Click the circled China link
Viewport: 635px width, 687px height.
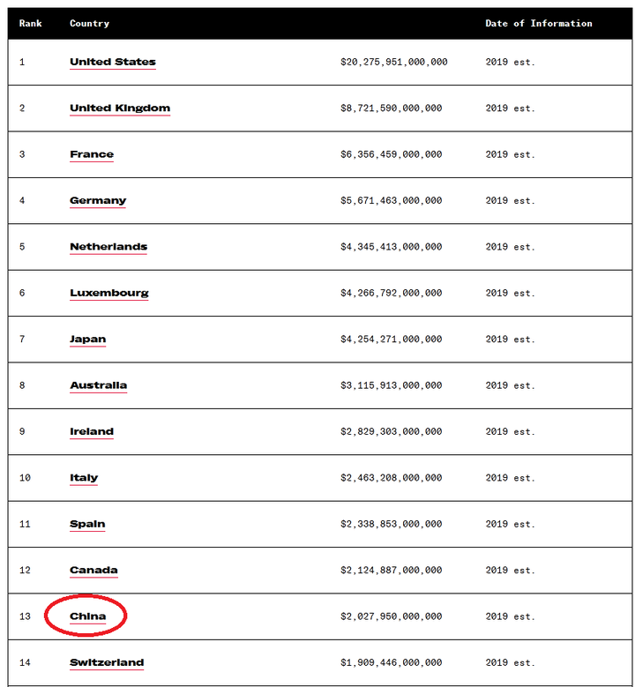pos(87,616)
